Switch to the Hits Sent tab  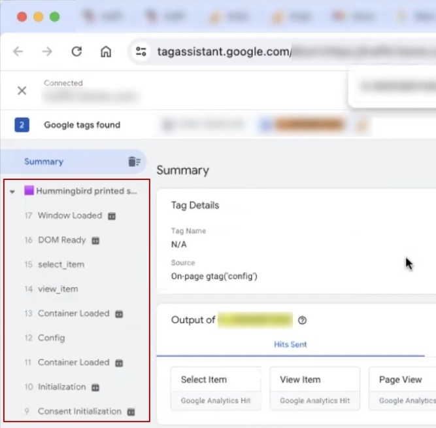point(290,344)
